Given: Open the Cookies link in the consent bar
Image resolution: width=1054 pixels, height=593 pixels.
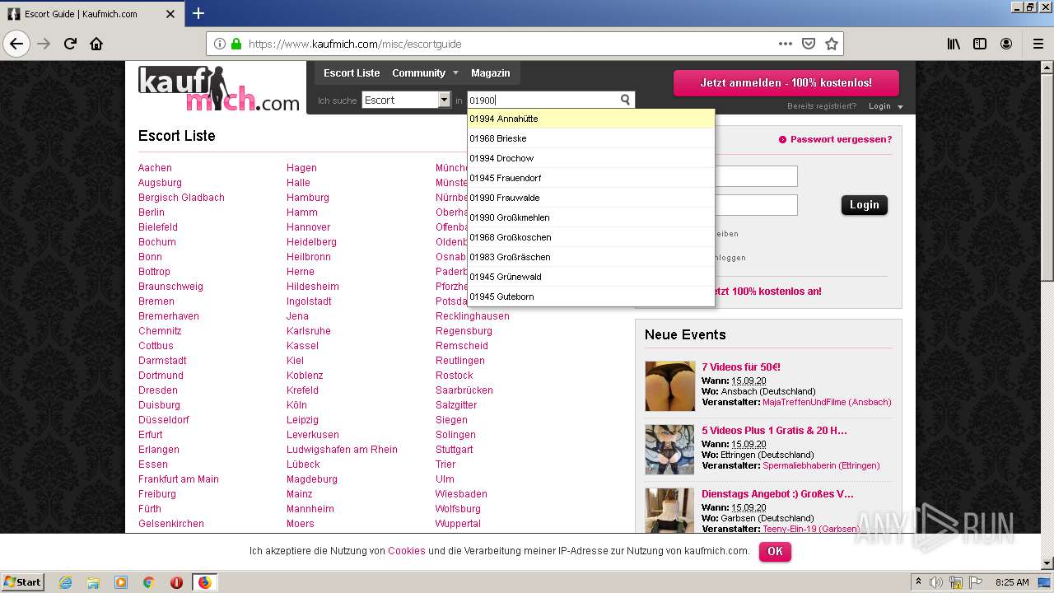Looking at the screenshot, I should 407,551.
